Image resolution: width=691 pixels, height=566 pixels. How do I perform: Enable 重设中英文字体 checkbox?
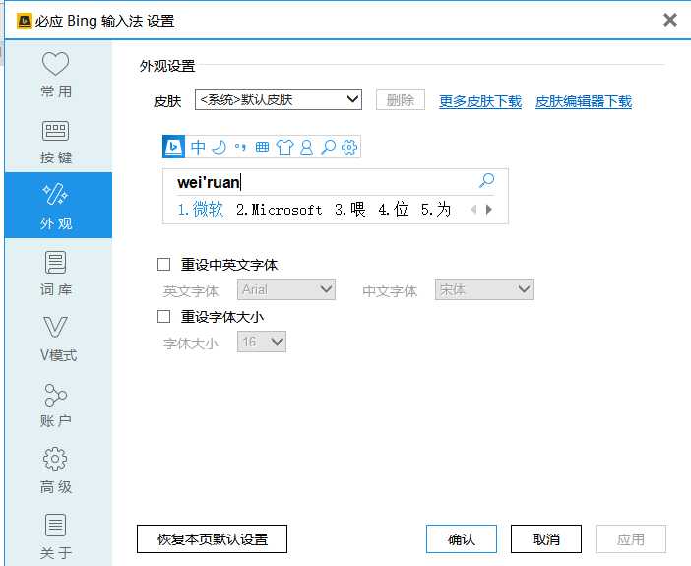pos(164,265)
